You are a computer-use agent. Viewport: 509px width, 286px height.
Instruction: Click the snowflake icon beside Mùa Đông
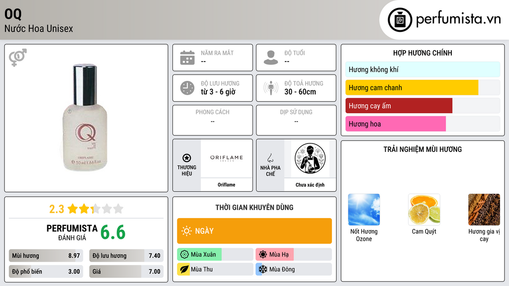[x=263, y=269]
